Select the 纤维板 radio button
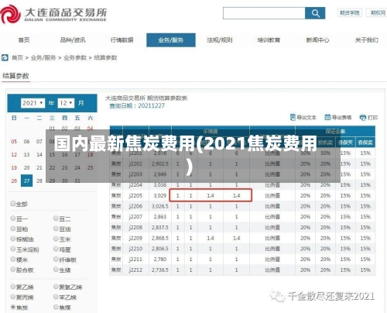387x313 pixels. click(56, 260)
